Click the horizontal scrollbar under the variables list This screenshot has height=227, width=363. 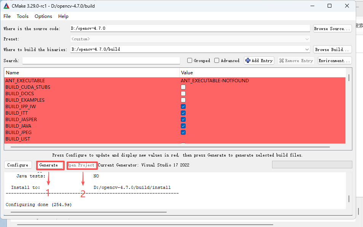tap(170, 147)
